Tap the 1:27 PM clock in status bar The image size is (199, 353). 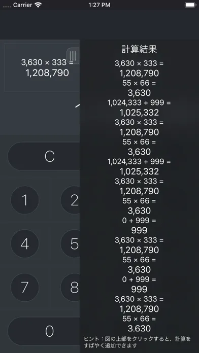[x=99, y=5]
